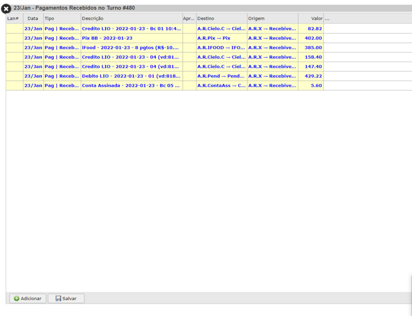412x316 pixels.
Task: Click the Origem cell in the Debito LIO row
Action: [273, 76]
